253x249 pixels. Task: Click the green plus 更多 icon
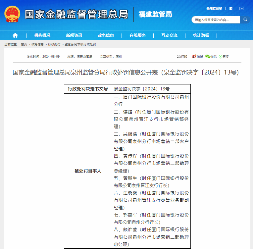[221, 57]
